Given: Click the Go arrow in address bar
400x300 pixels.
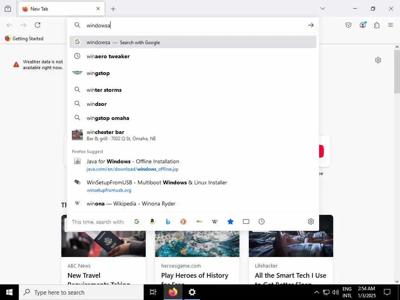Looking at the screenshot, I should pyautogui.click(x=311, y=25).
